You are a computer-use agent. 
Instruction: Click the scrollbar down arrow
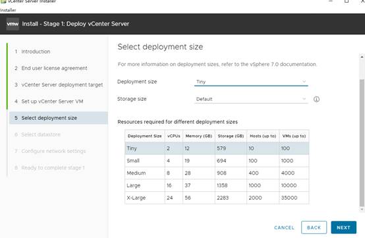[x=362, y=210]
